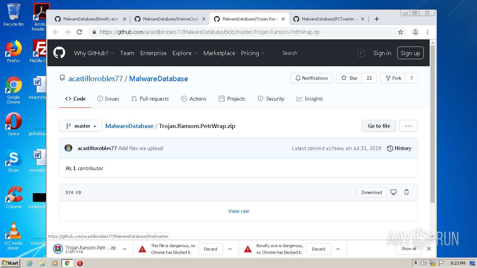Go forward using the browser forward arrow
The height and width of the screenshot is (268, 477).
click(x=67, y=32)
